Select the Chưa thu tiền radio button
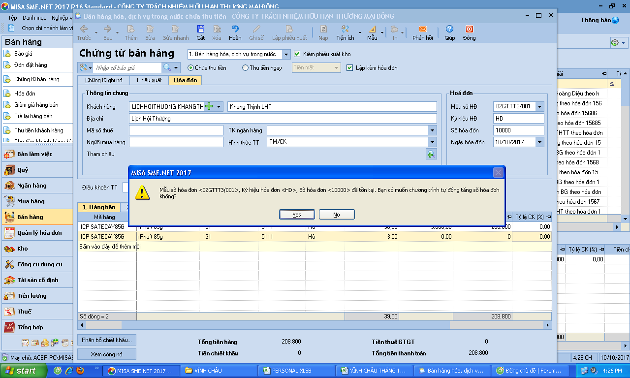This screenshot has width=630, height=378. click(191, 68)
